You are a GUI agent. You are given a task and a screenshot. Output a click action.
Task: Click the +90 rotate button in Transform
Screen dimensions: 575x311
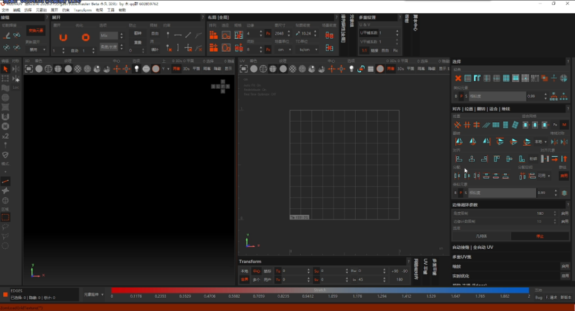click(x=395, y=271)
